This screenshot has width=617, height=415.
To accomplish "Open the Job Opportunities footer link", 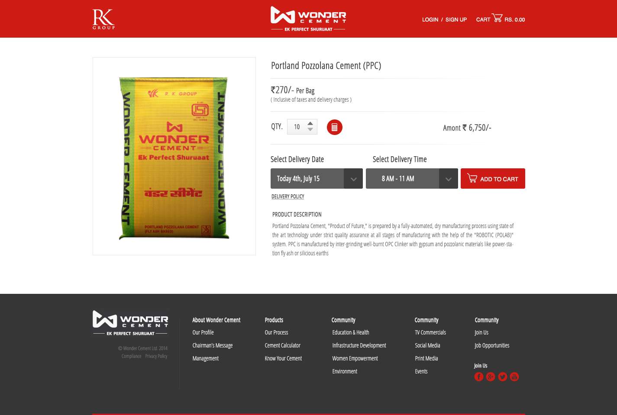I will coord(492,345).
